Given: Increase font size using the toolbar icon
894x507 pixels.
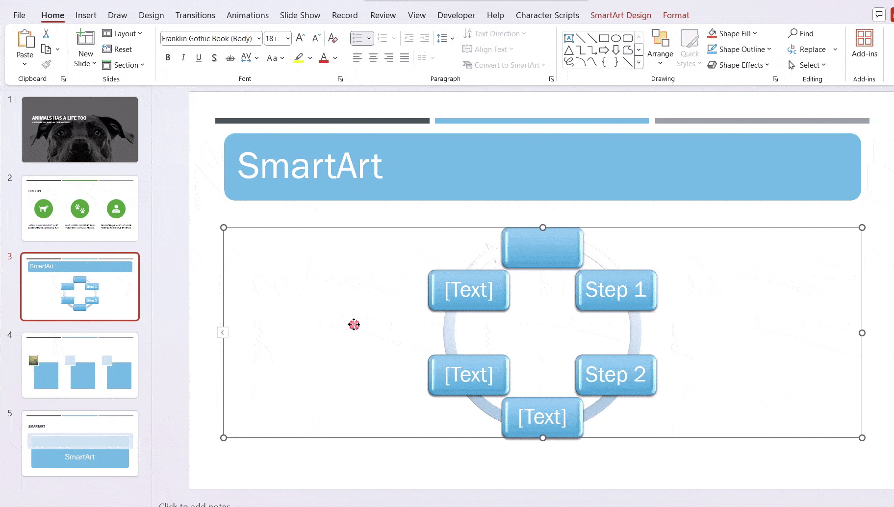Looking at the screenshot, I should click(x=300, y=38).
